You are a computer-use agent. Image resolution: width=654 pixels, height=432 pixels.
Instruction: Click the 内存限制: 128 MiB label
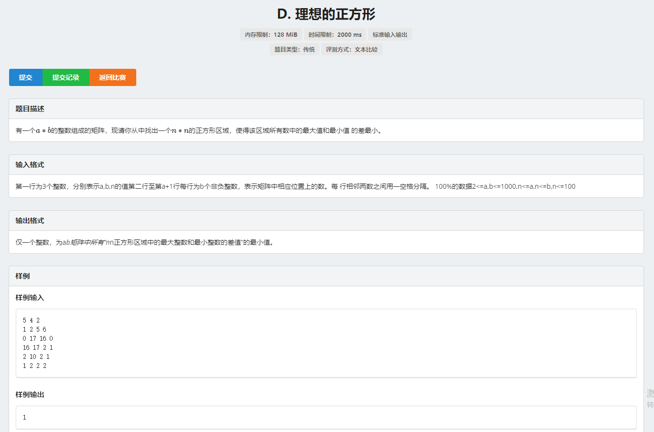click(x=271, y=34)
